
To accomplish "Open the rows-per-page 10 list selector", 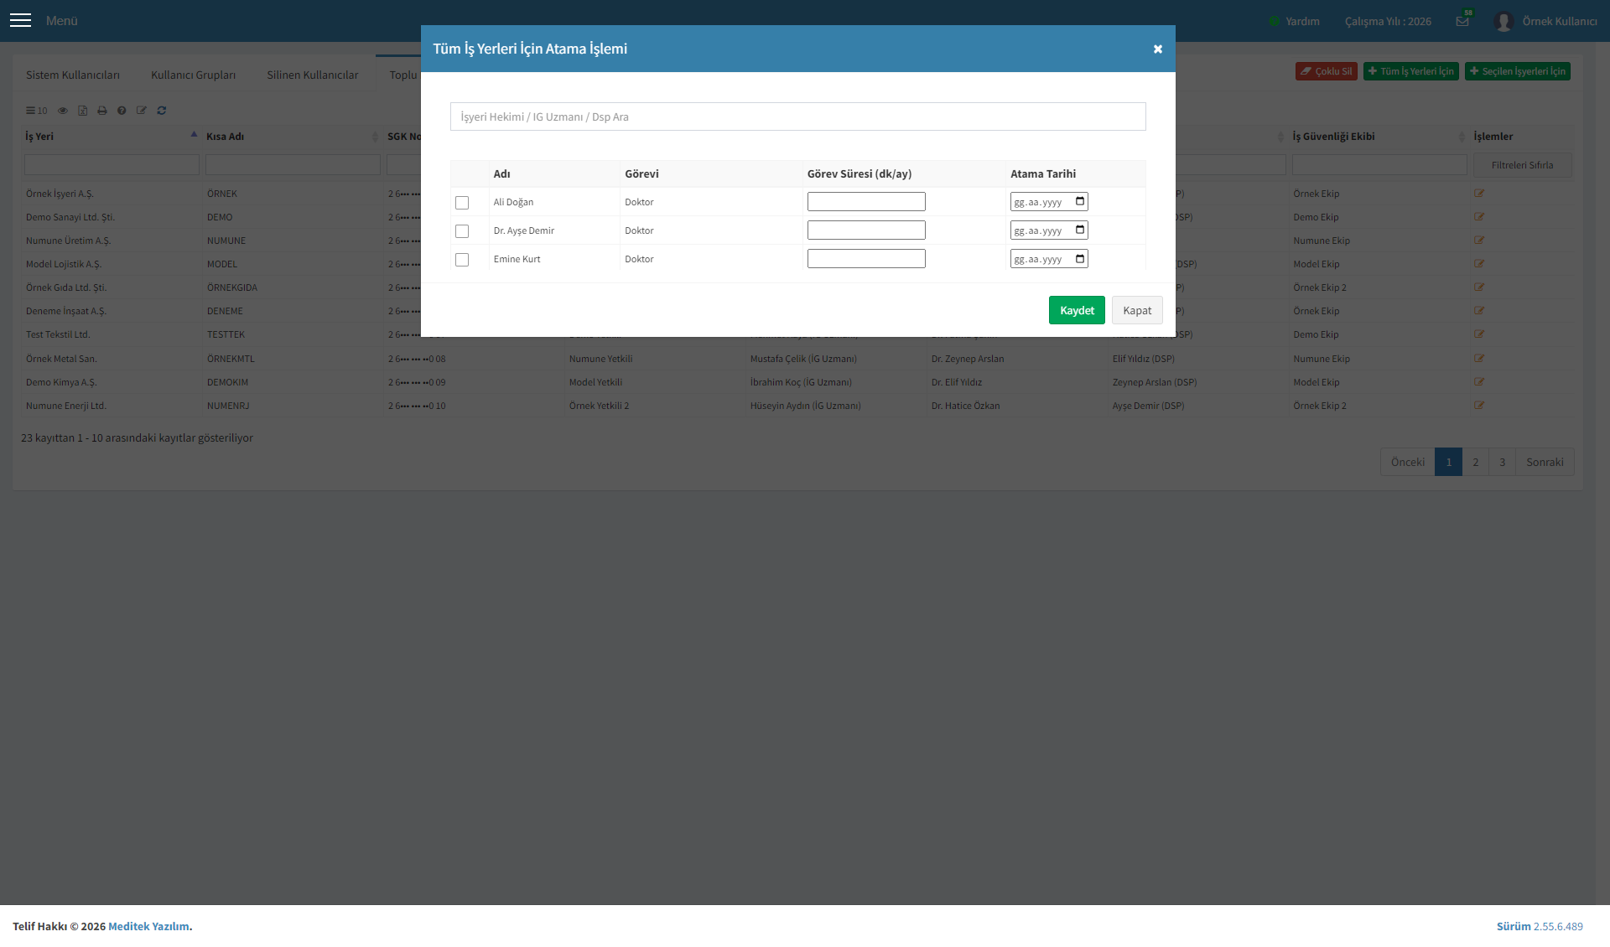I will tap(36, 111).
